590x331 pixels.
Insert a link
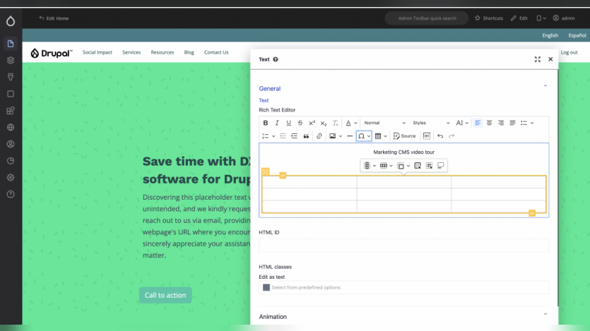pyautogui.click(x=319, y=136)
